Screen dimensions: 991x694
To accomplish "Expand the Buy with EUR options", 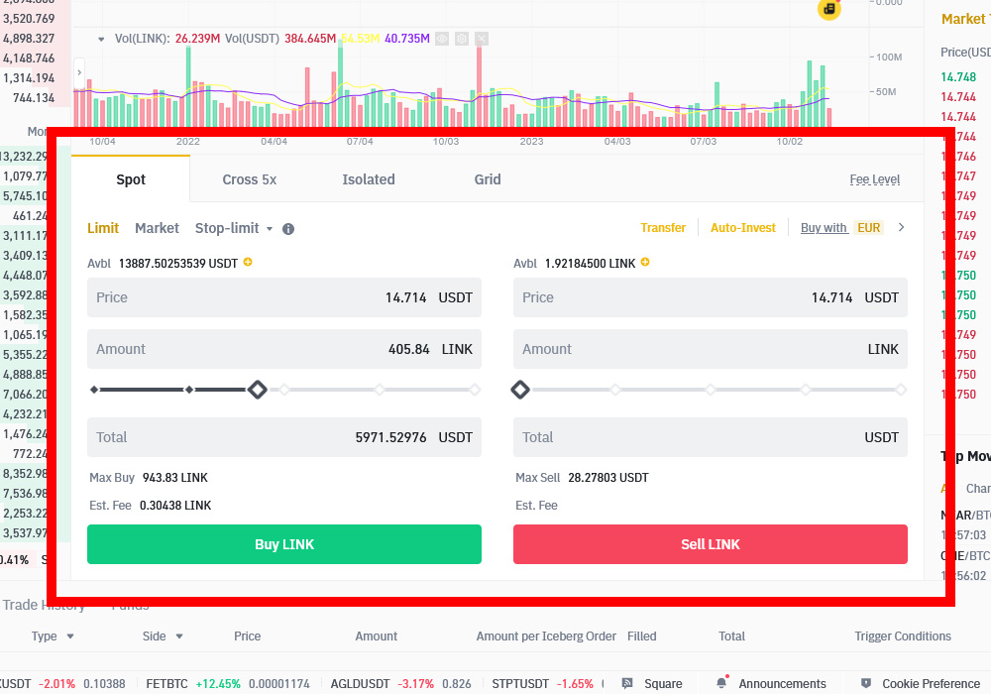I will (x=842, y=227).
